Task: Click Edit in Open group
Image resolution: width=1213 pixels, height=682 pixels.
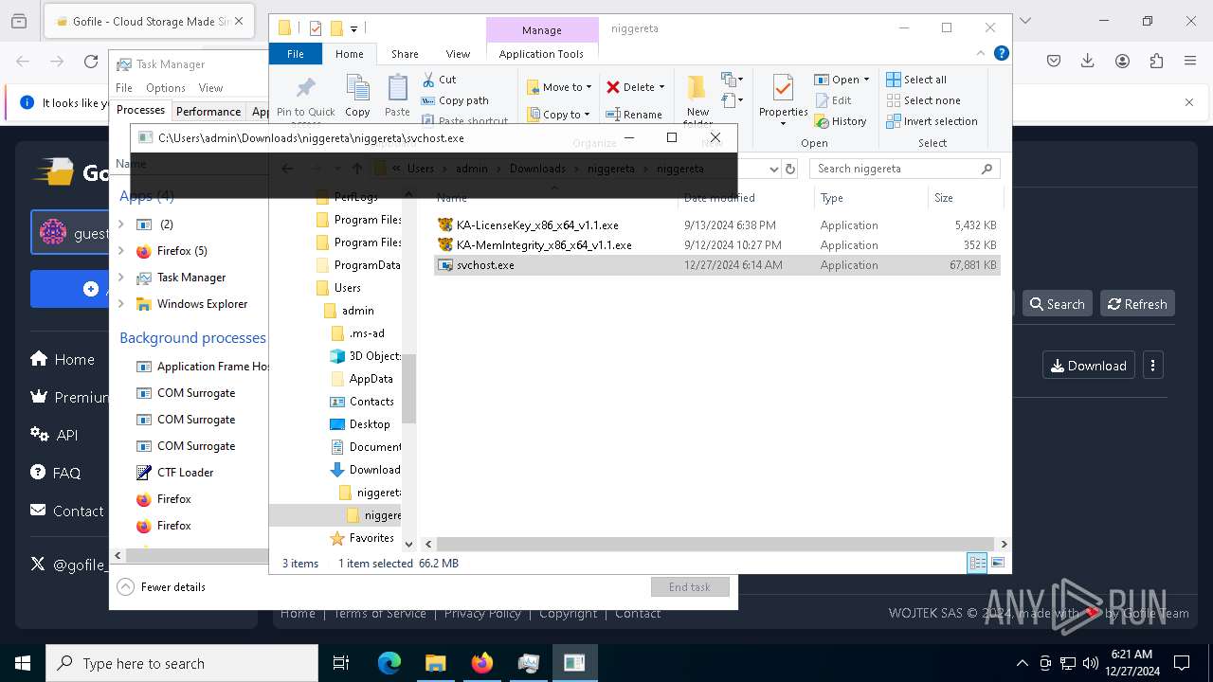Action: pos(833,100)
